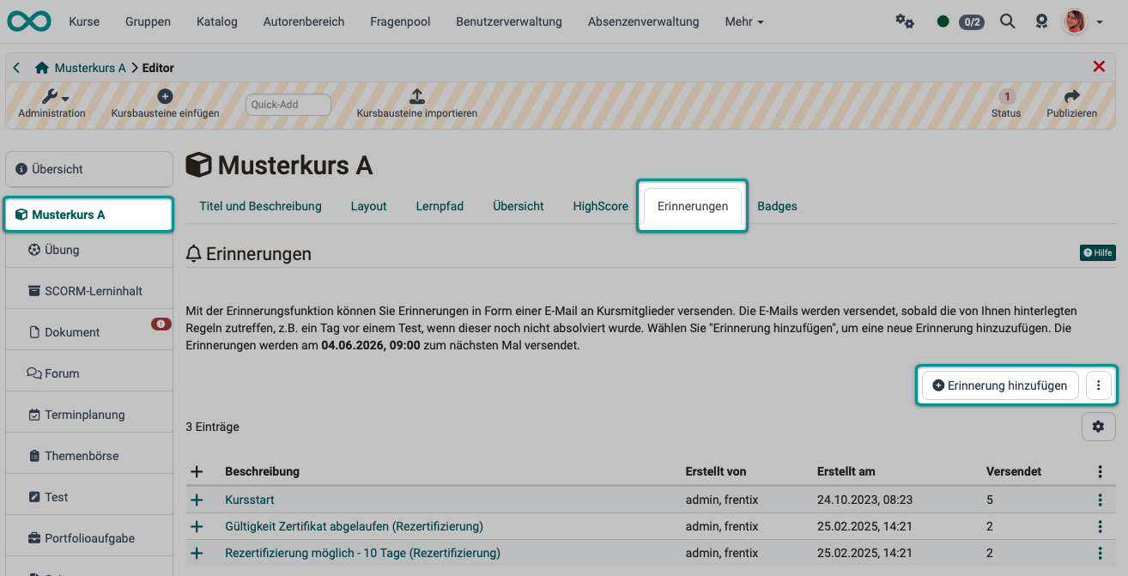Open Absenzenverwaltung in top navigation
This screenshot has height=576, width=1128.
coord(643,21)
